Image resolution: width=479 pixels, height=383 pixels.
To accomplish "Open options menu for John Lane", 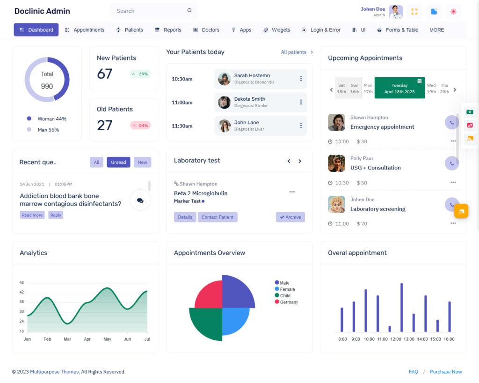I will [x=301, y=125].
